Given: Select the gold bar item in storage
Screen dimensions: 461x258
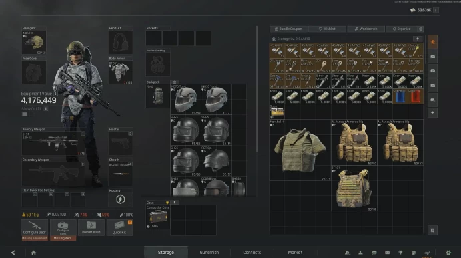Looking at the screenshot, I should pyautogui.click(x=277, y=112).
